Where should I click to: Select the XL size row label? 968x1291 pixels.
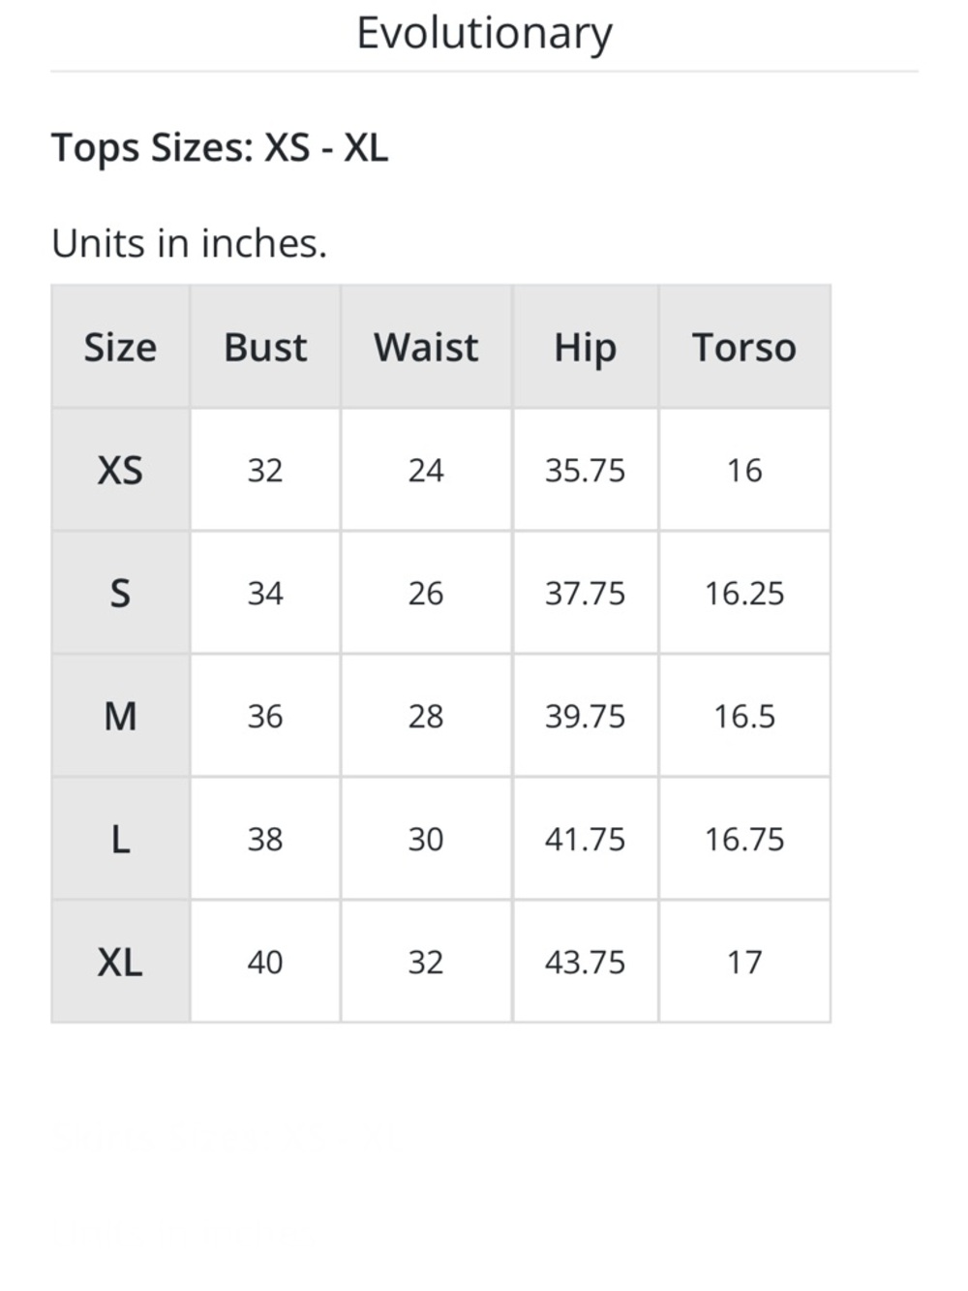pos(120,962)
